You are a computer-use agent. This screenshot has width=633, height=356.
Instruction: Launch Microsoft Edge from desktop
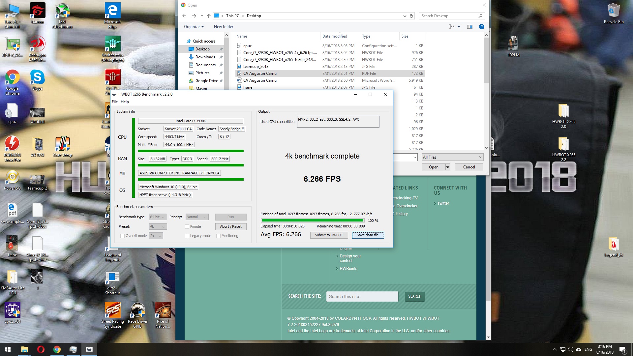point(112,15)
